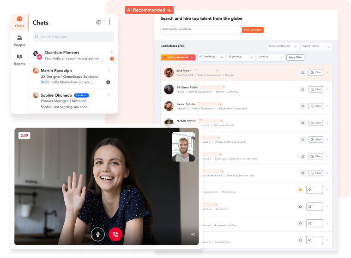Star the O'Reilly, Pfeffer and O'Hara candidate
This screenshot has height=258, width=351.
[303, 140]
